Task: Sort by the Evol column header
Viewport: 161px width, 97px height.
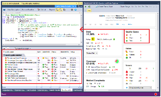Action: (x=39, y=52)
